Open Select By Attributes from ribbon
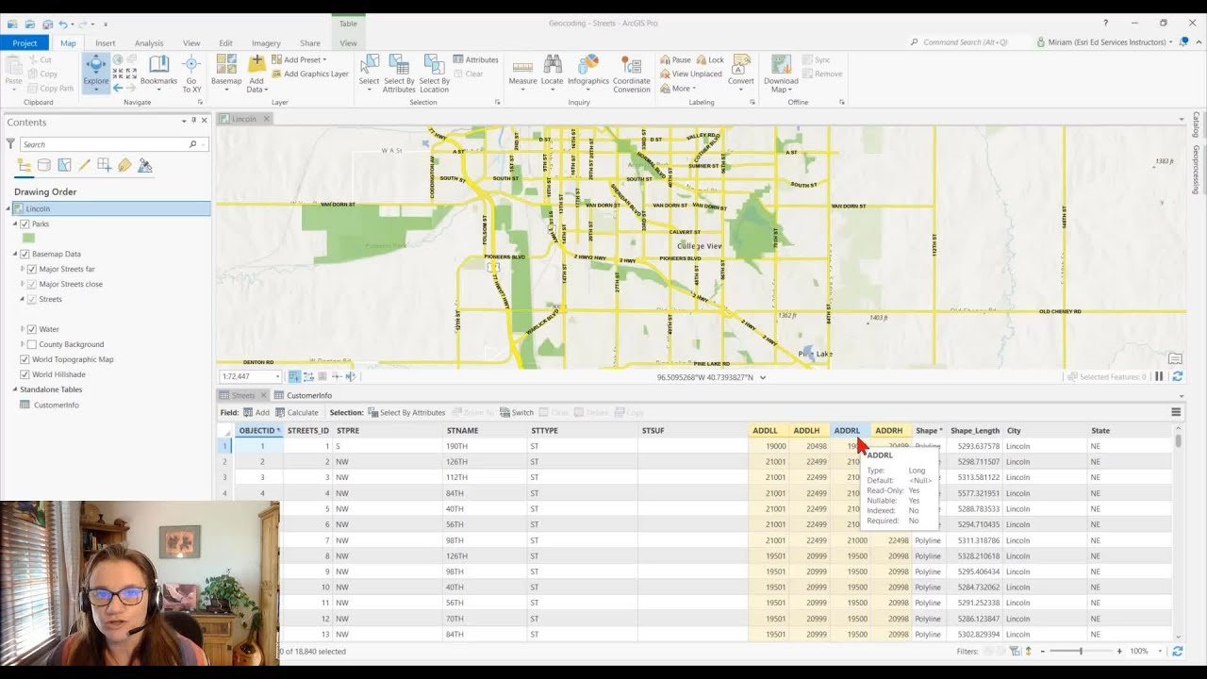 coord(399,72)
